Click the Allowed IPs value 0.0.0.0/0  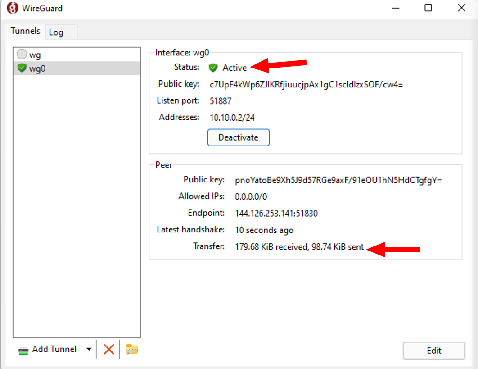(x=251, y=196)
